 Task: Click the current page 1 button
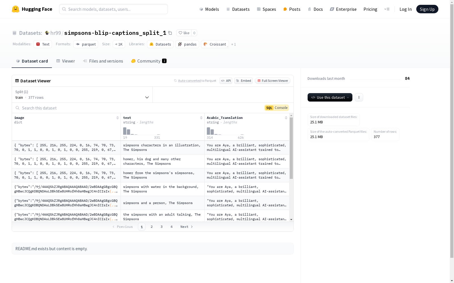coord(142,227)
